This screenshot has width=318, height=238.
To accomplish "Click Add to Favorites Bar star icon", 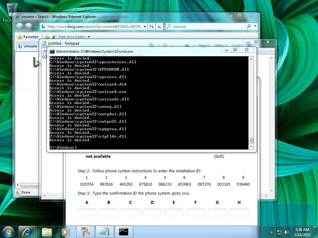I will point(47,37).
